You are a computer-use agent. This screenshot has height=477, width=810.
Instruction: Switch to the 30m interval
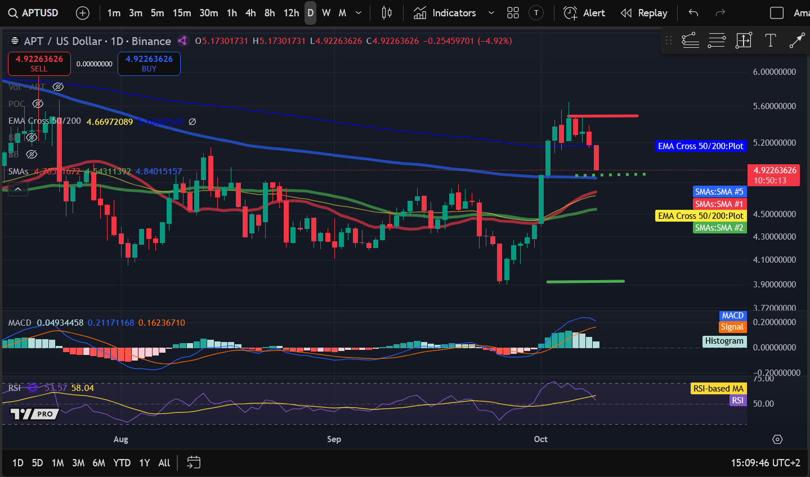209,13
